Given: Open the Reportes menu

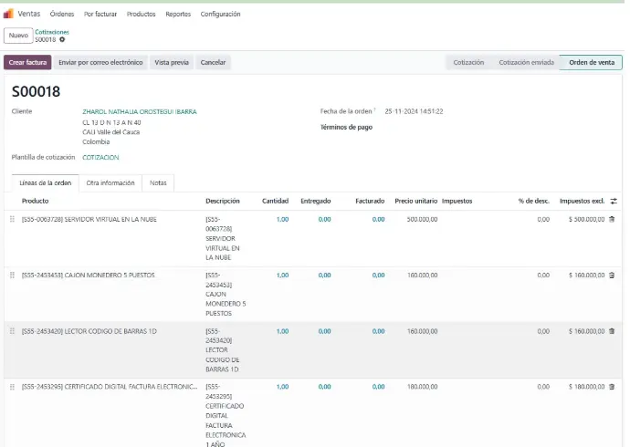Looking at the screenshot, I should click(178, 14).
